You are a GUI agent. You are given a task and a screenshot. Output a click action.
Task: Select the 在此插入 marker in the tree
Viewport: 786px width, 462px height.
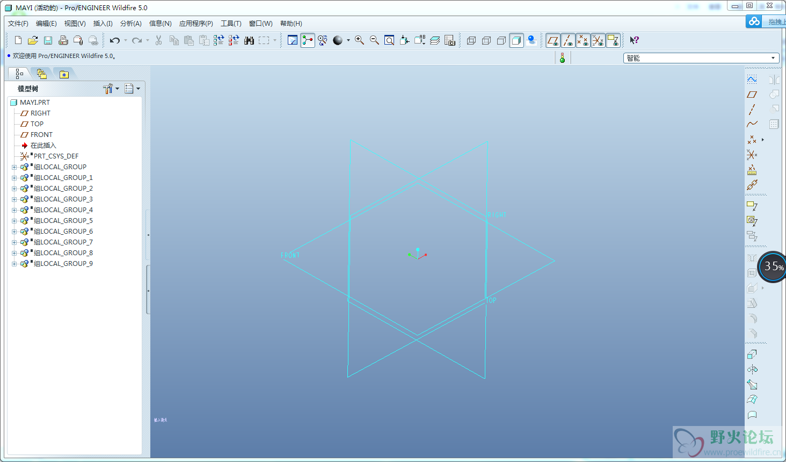point(39,146)
